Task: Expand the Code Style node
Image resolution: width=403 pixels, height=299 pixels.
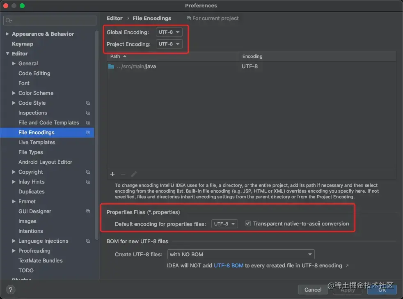Action: click(14, 103)
